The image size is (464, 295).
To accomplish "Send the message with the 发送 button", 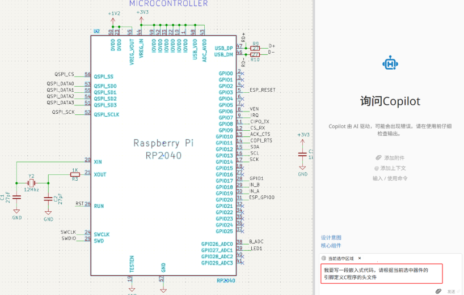I will 453,292.
